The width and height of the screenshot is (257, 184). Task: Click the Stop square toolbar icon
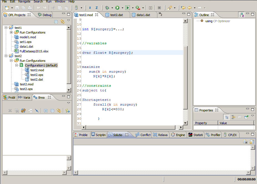coord(159,8)
